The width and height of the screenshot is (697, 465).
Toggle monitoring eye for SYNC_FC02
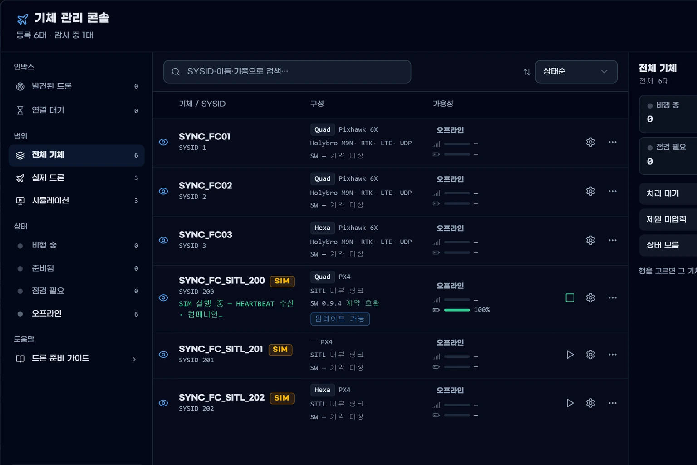pyautogui.click(x=163, y=191)
